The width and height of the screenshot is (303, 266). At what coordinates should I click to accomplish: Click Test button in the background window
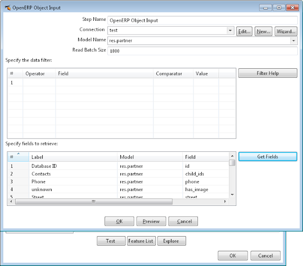click(x=111, y=241)
